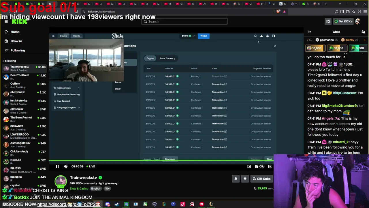This screenshot has width=369, height=208.
Task: Click the Brave Rewards triangle icon
Action: pos(284,12)
